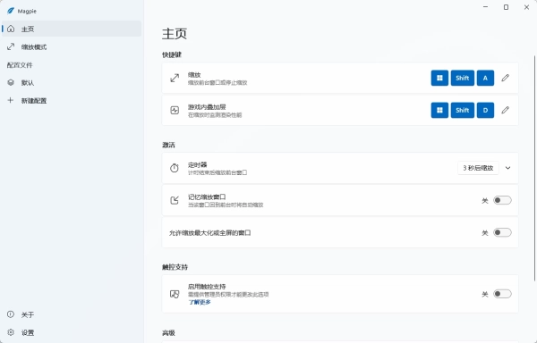The image size is (537, 343).
Task: Open the 关于 about page
Action: (x=72, y=314)
